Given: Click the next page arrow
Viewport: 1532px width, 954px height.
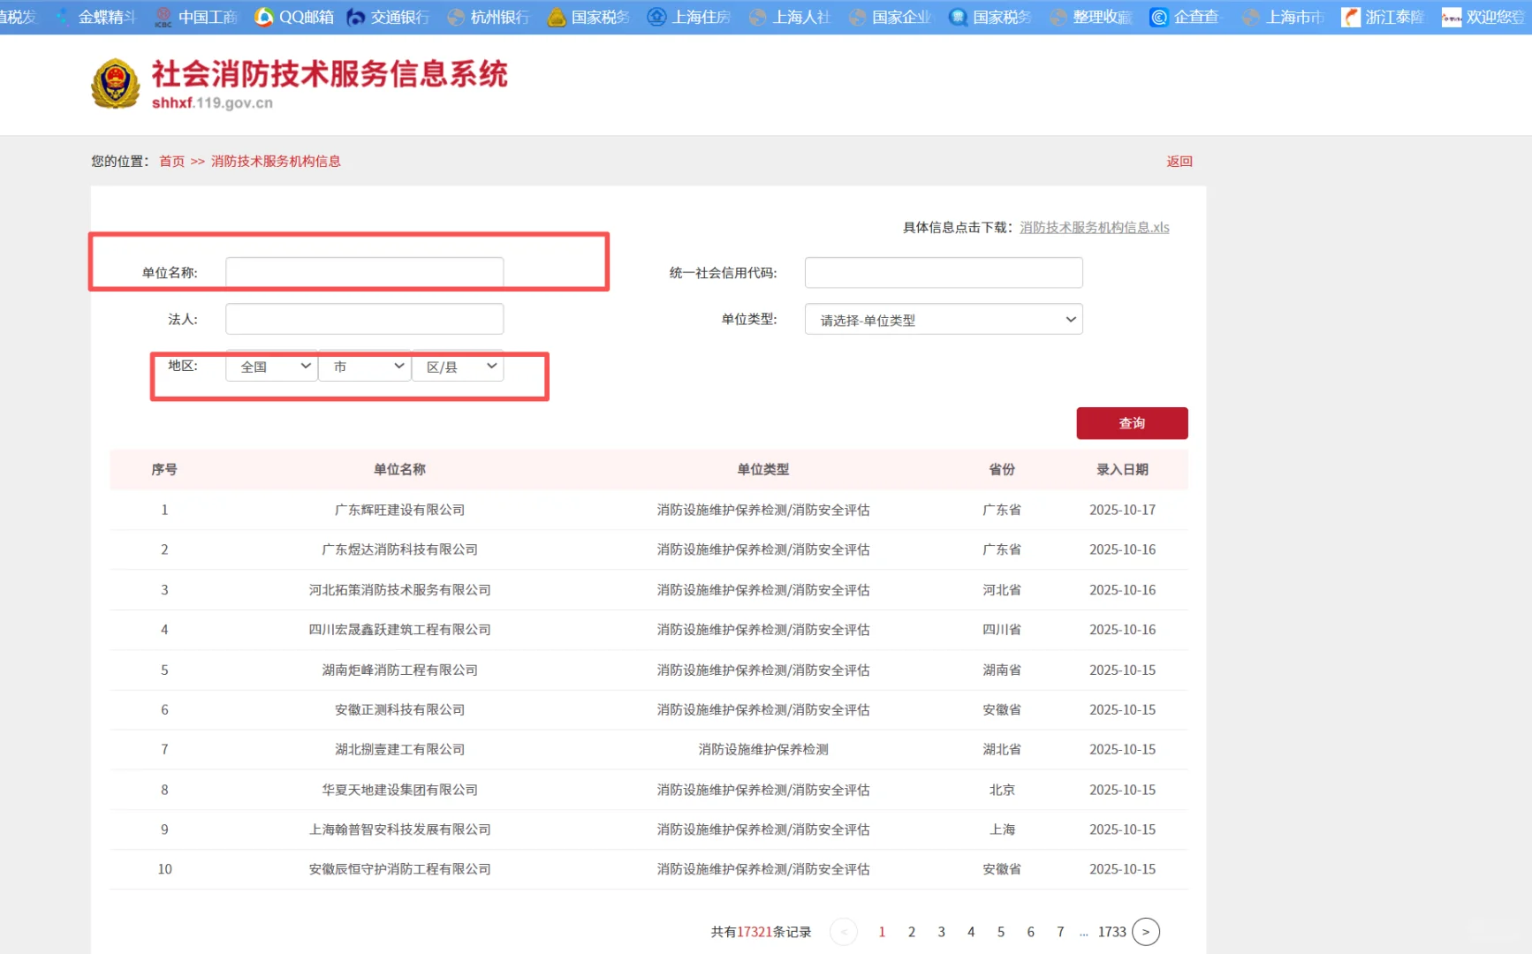Looking at the screenshot, I should [1146, 931].
